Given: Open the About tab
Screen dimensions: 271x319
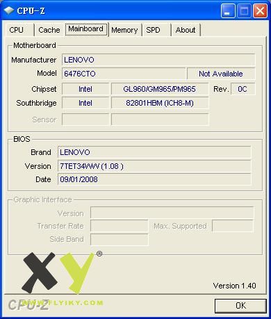Looking at the screenshot, I should point(186,30).
